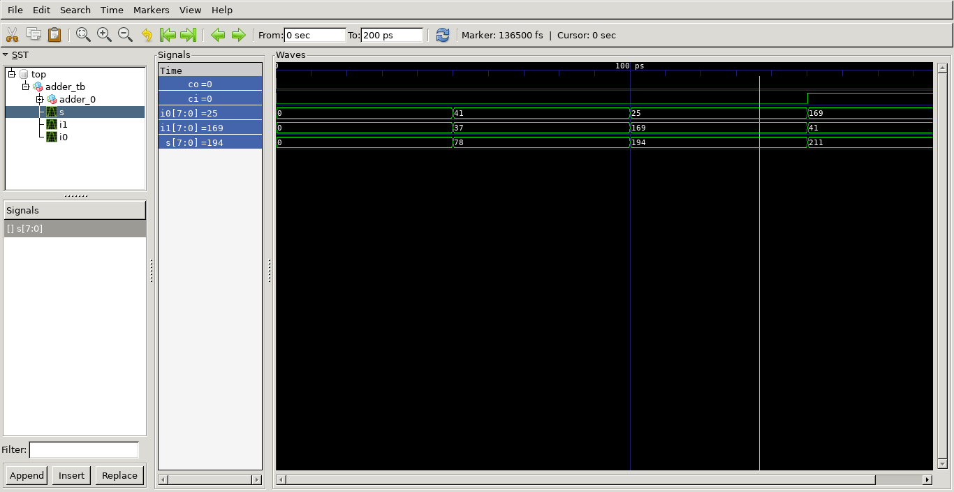The height and width of the screenshot is (492, 954).
Task: Click the Insert button
Action: coord(71,475)
